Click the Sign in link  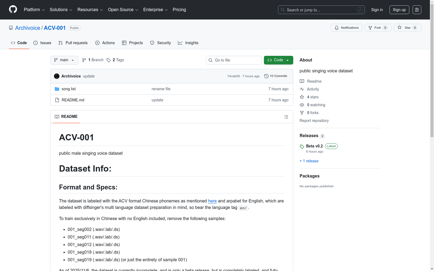point(377,10)
